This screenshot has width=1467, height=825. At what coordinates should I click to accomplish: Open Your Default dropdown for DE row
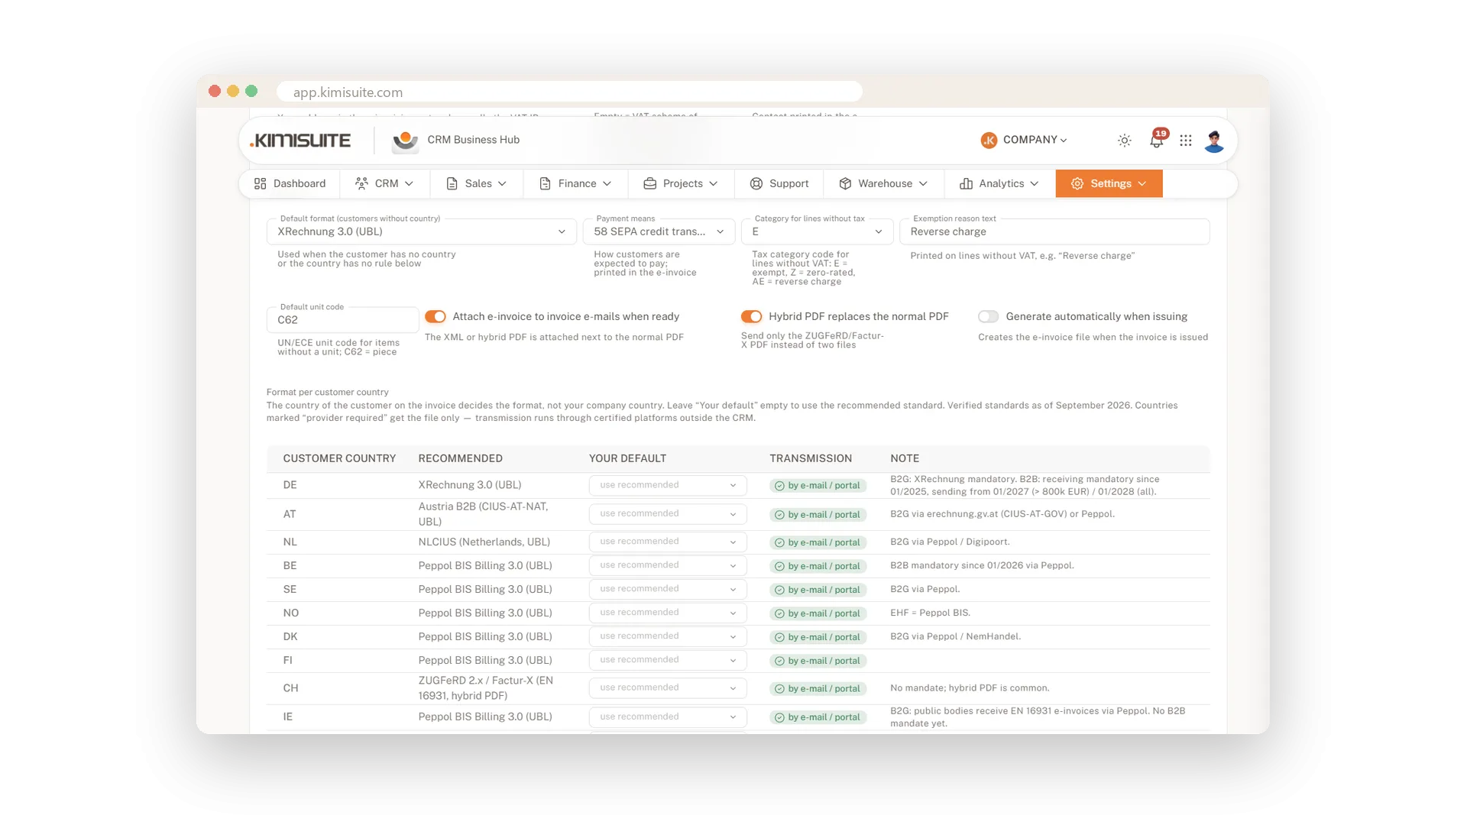click(668, 485)
